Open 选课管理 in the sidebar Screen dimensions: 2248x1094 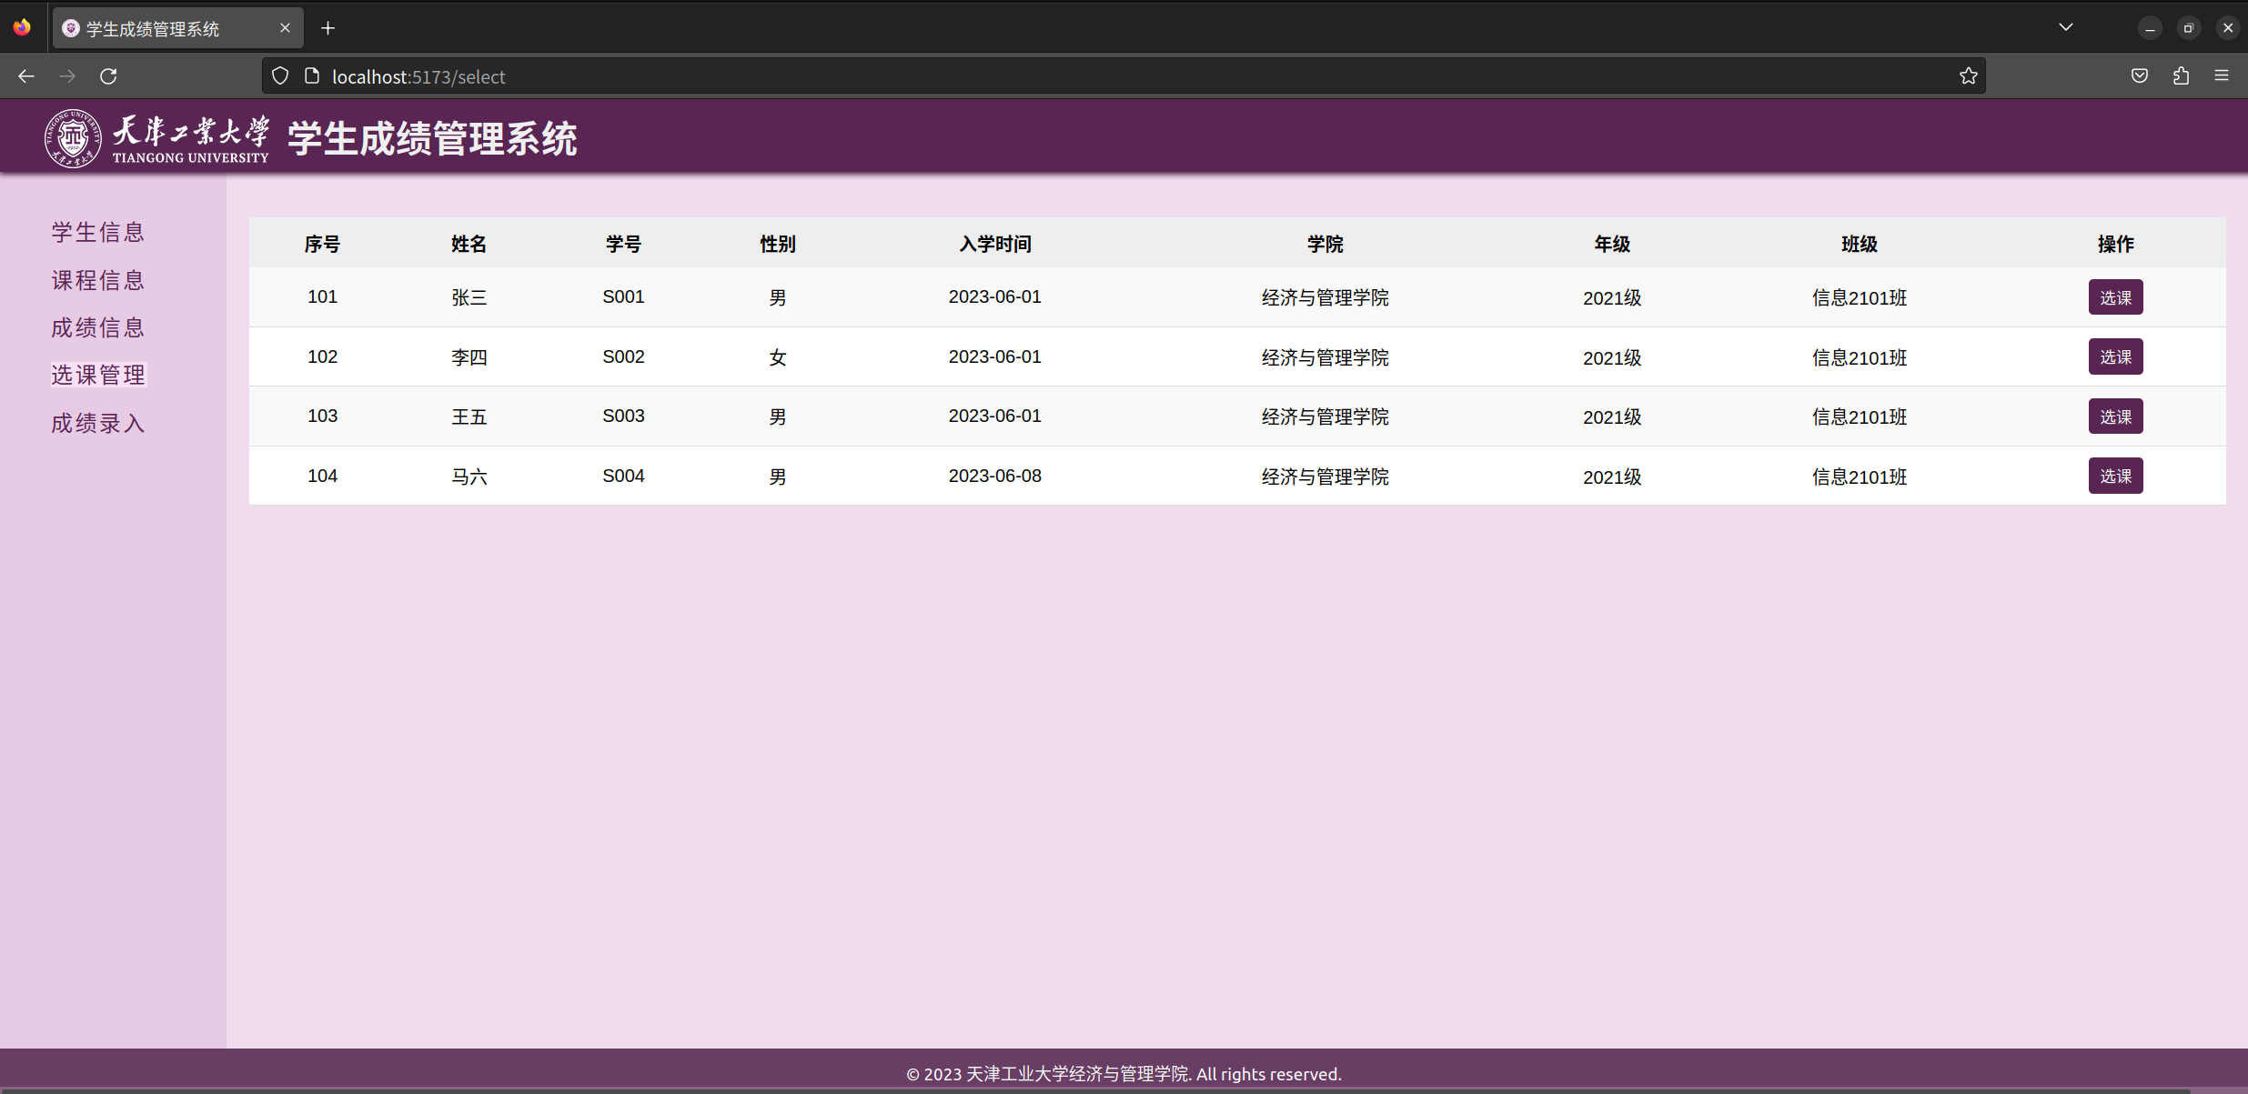pyautogui.click(x=98, y=375)
